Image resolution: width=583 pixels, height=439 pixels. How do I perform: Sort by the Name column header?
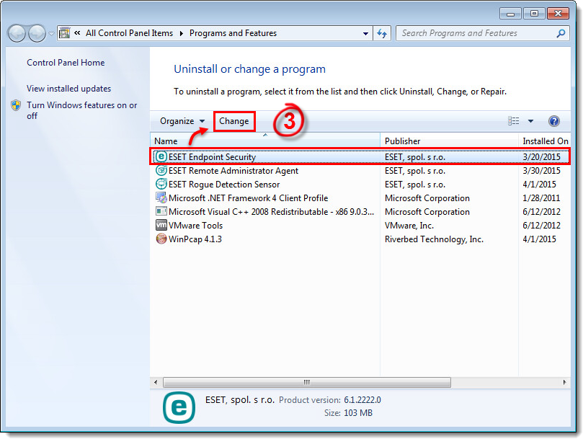click(x=265, y=141)
